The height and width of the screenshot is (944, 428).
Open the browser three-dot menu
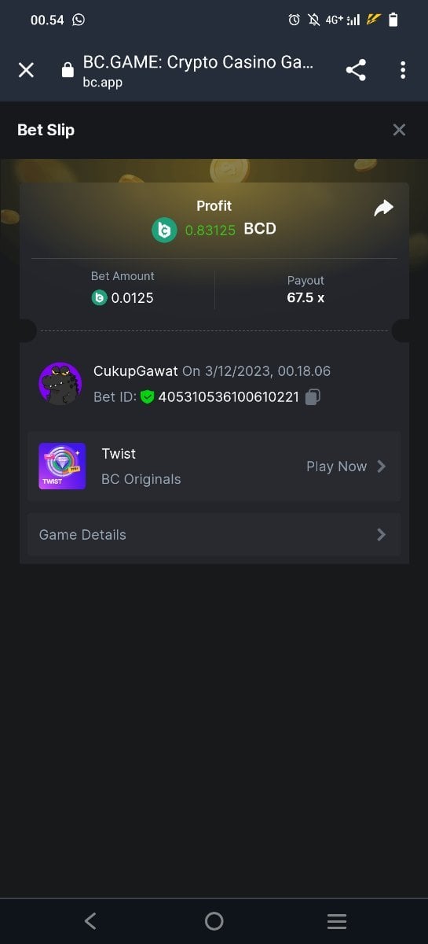403,70
